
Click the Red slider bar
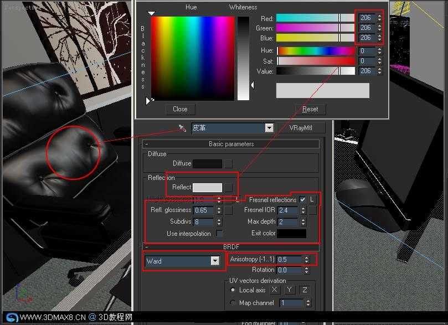(316, 18)
